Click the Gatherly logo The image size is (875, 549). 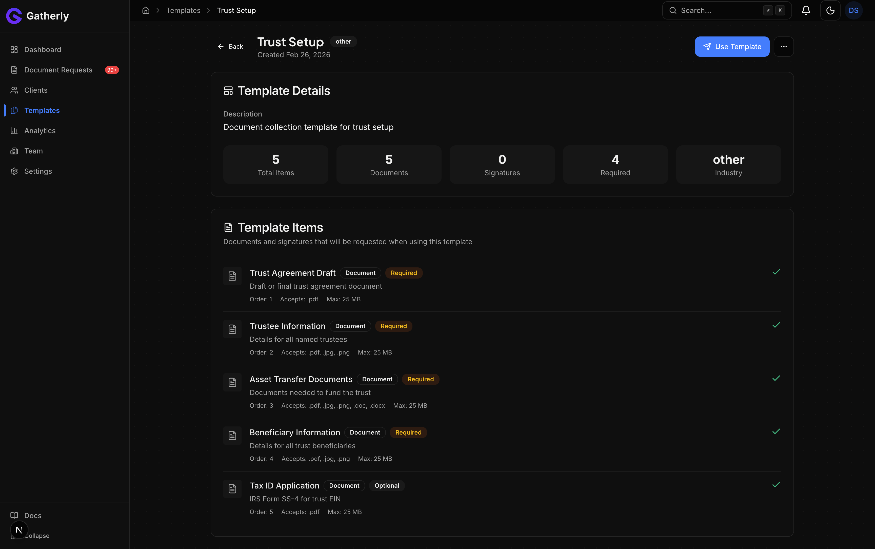point(37,16)
